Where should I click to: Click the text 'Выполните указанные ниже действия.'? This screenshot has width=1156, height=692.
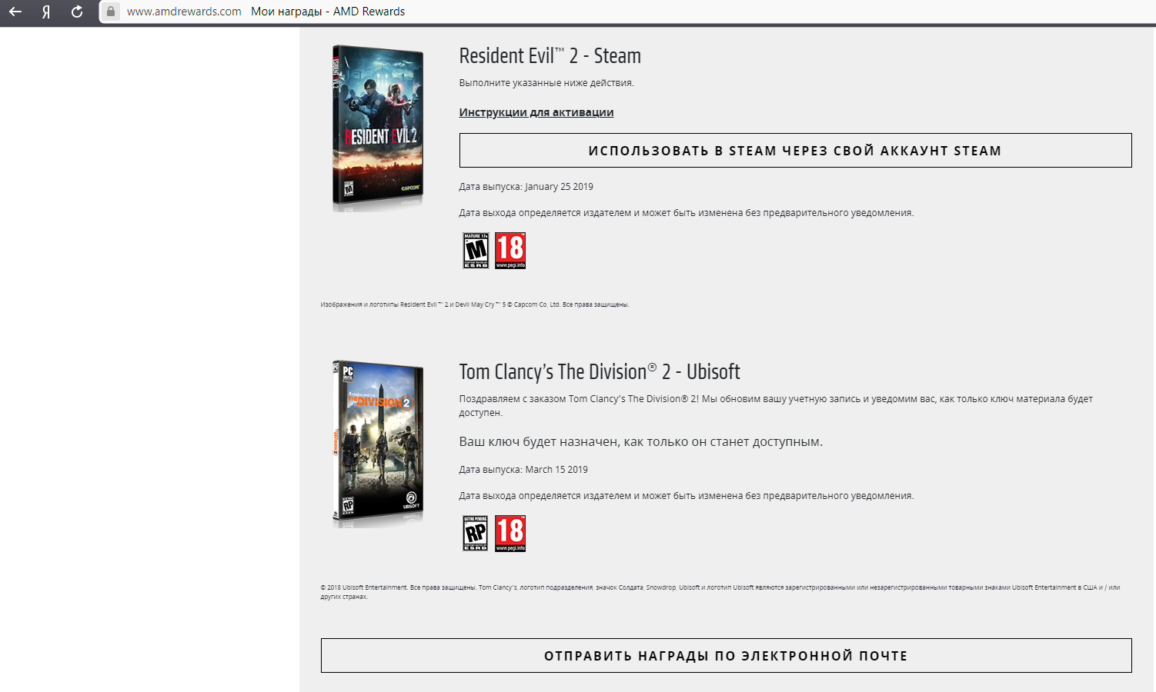coord(546,83)
